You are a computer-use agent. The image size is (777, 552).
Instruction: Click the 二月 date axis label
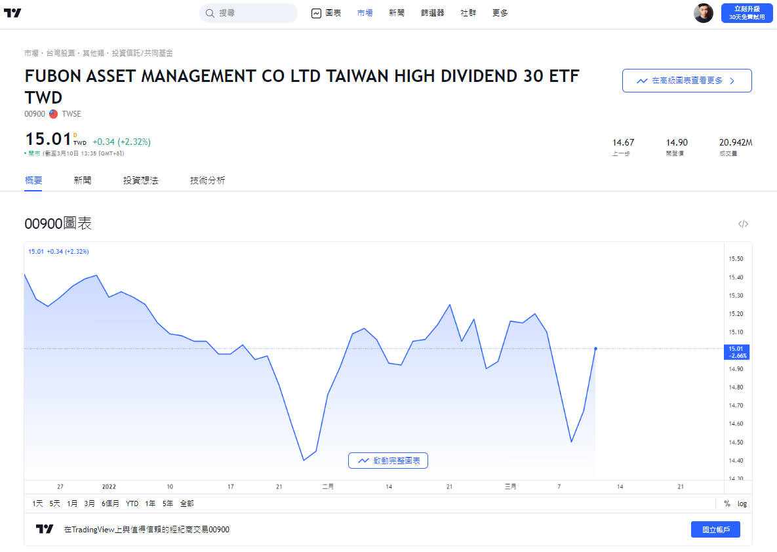[x=328, y=486]
